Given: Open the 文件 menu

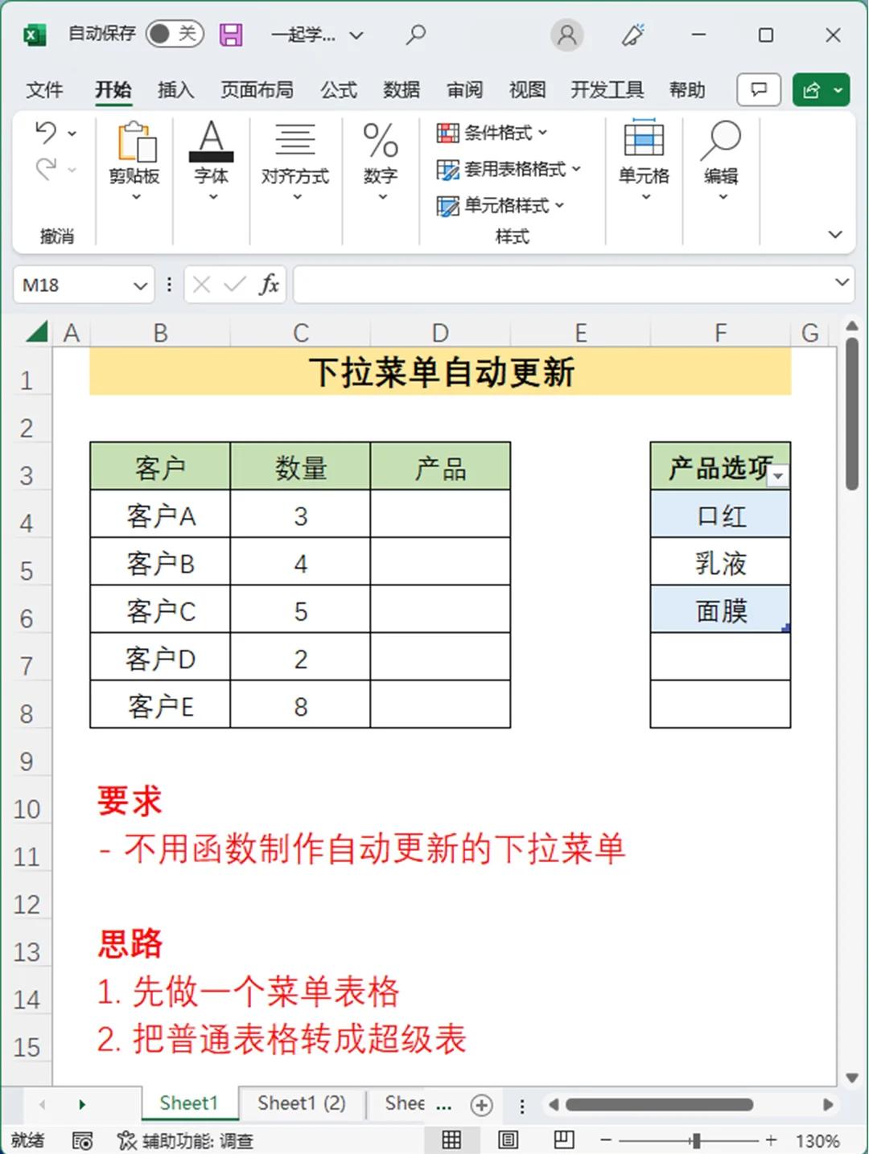Looking at the screenshot, I should pos(43,89).
